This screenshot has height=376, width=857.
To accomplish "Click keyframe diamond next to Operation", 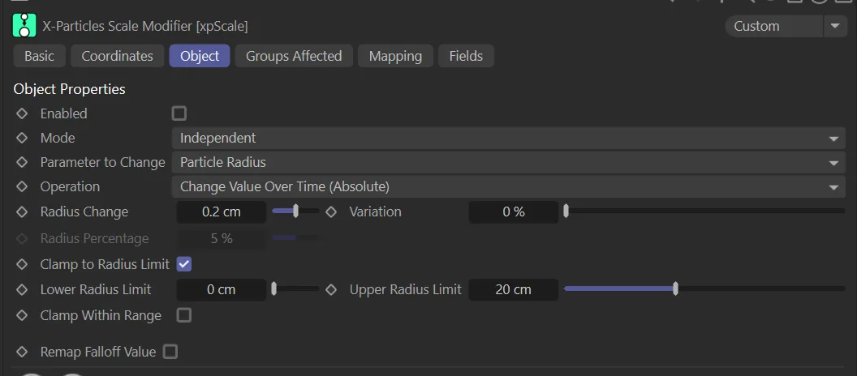I will click(x=22, y=186).
